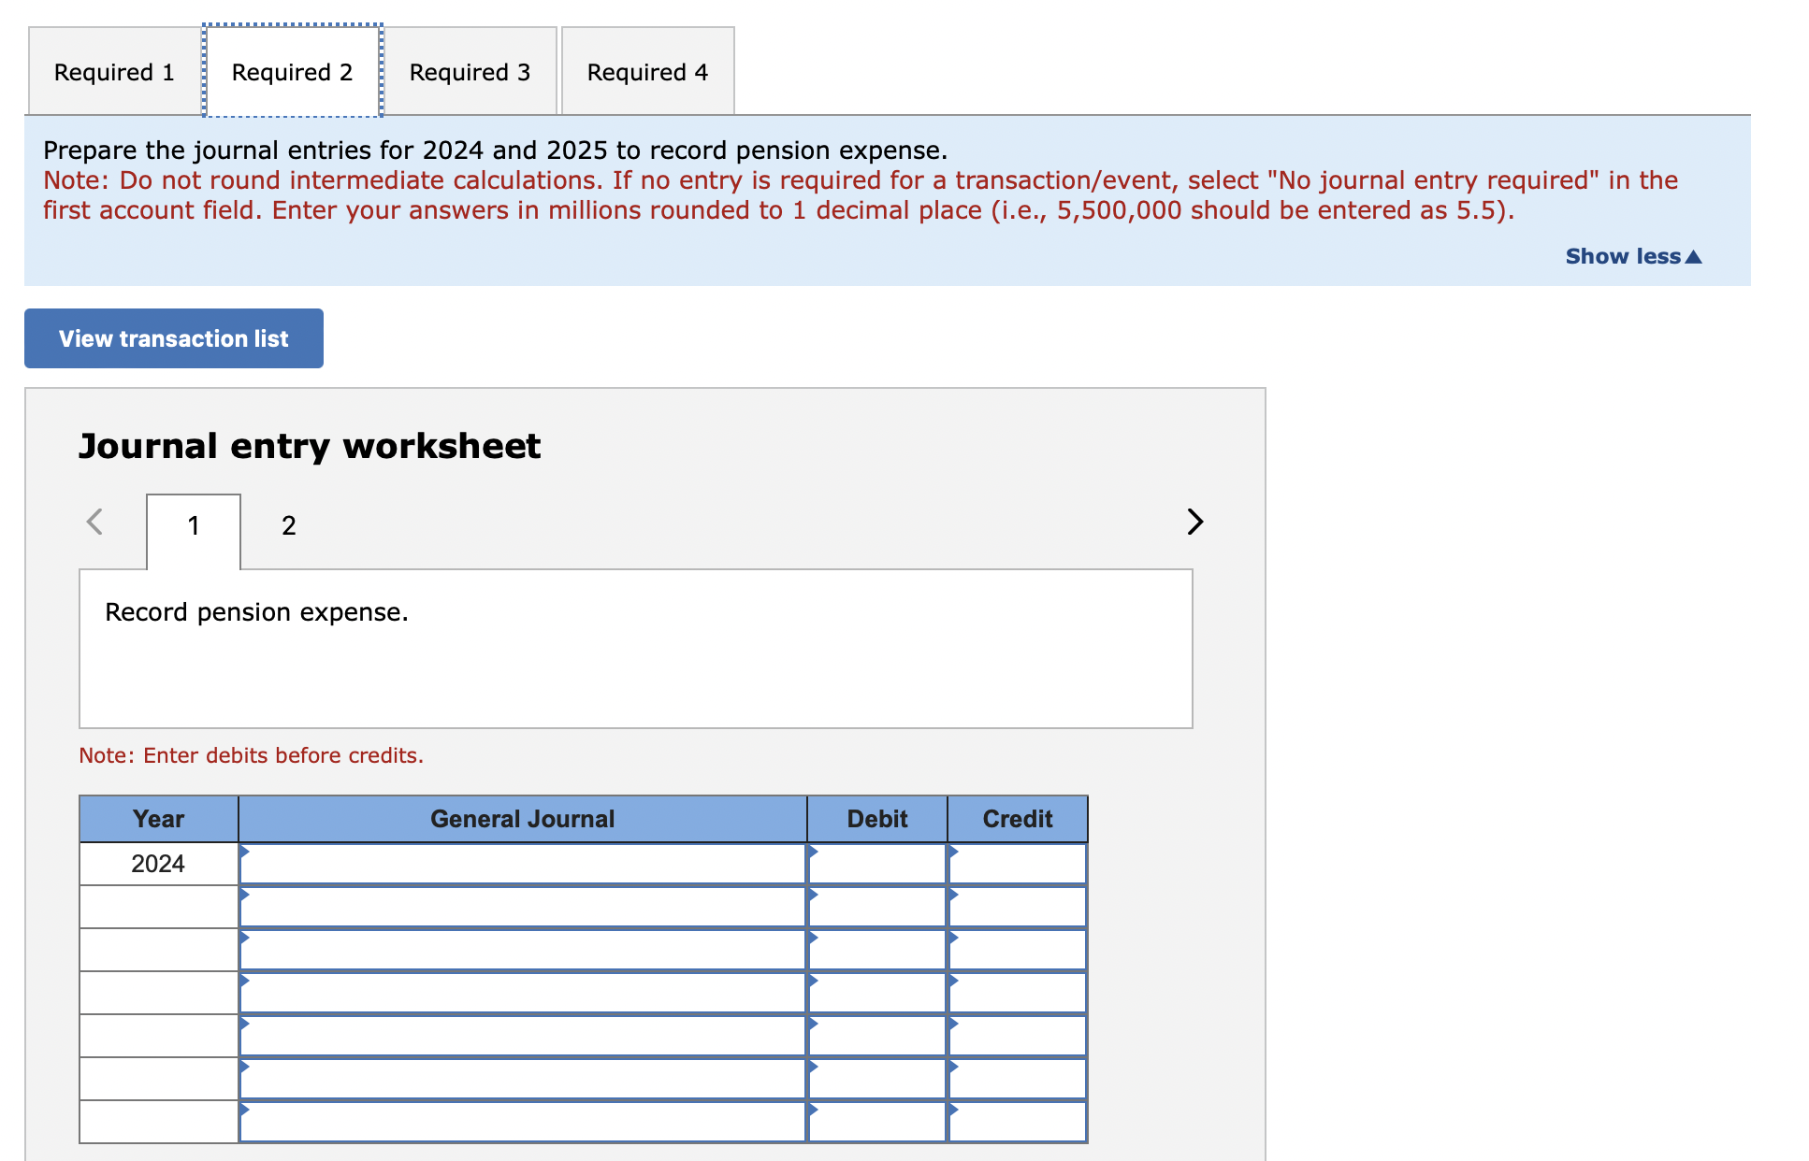
Task: Collapse instructions with Show less
Action: click(1632, 256)
